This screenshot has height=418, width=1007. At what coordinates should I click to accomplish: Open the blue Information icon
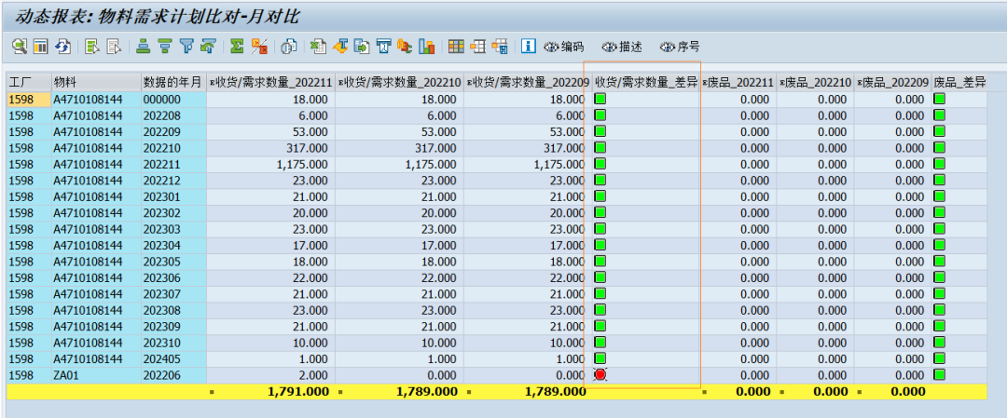(x=528, y=47)
